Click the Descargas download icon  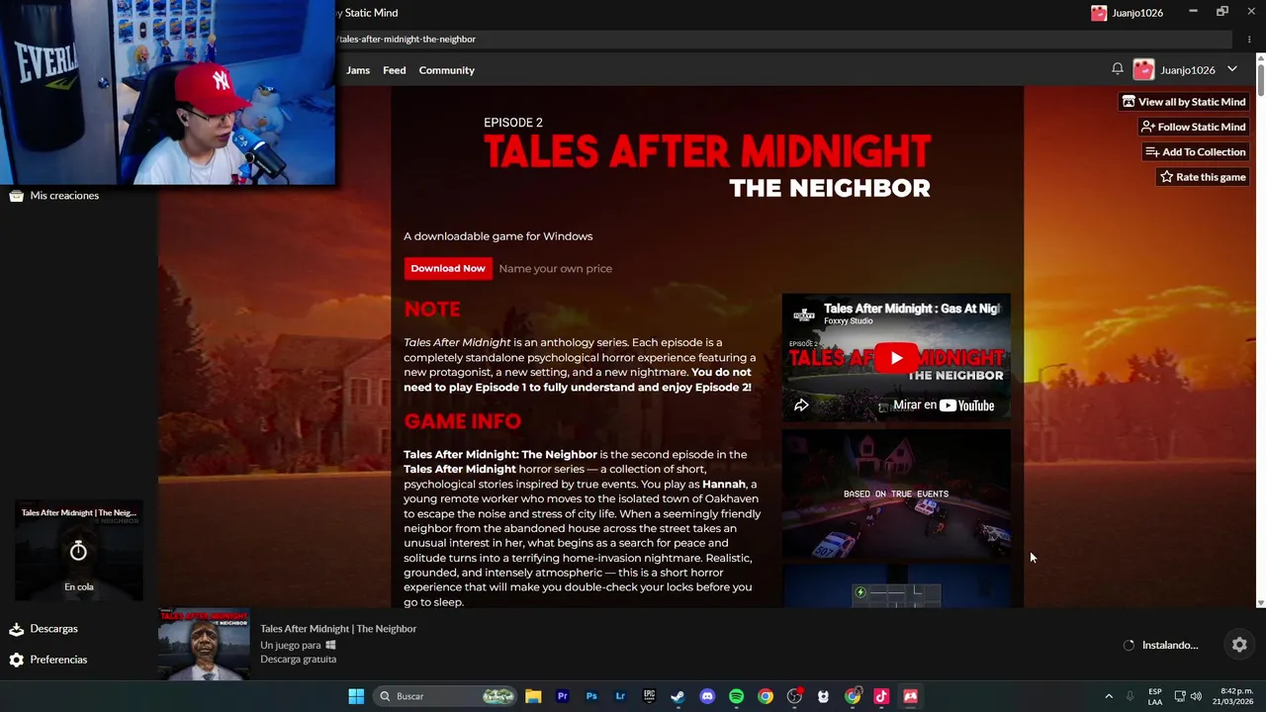coord(16,629)
